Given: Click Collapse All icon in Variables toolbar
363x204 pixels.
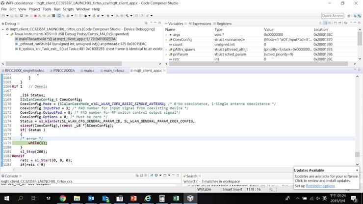Looking at the screenshot, I should tap(330, 23).
